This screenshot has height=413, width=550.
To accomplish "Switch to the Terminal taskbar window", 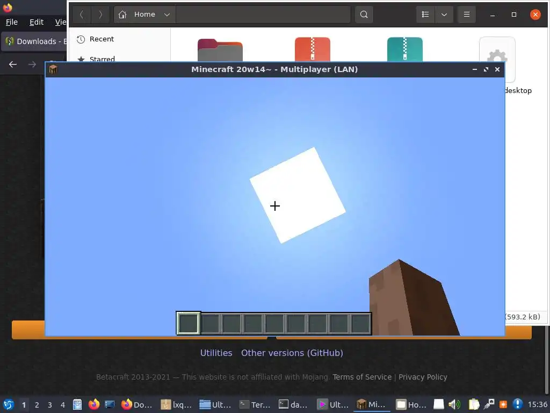I will (x=255, y=404).
